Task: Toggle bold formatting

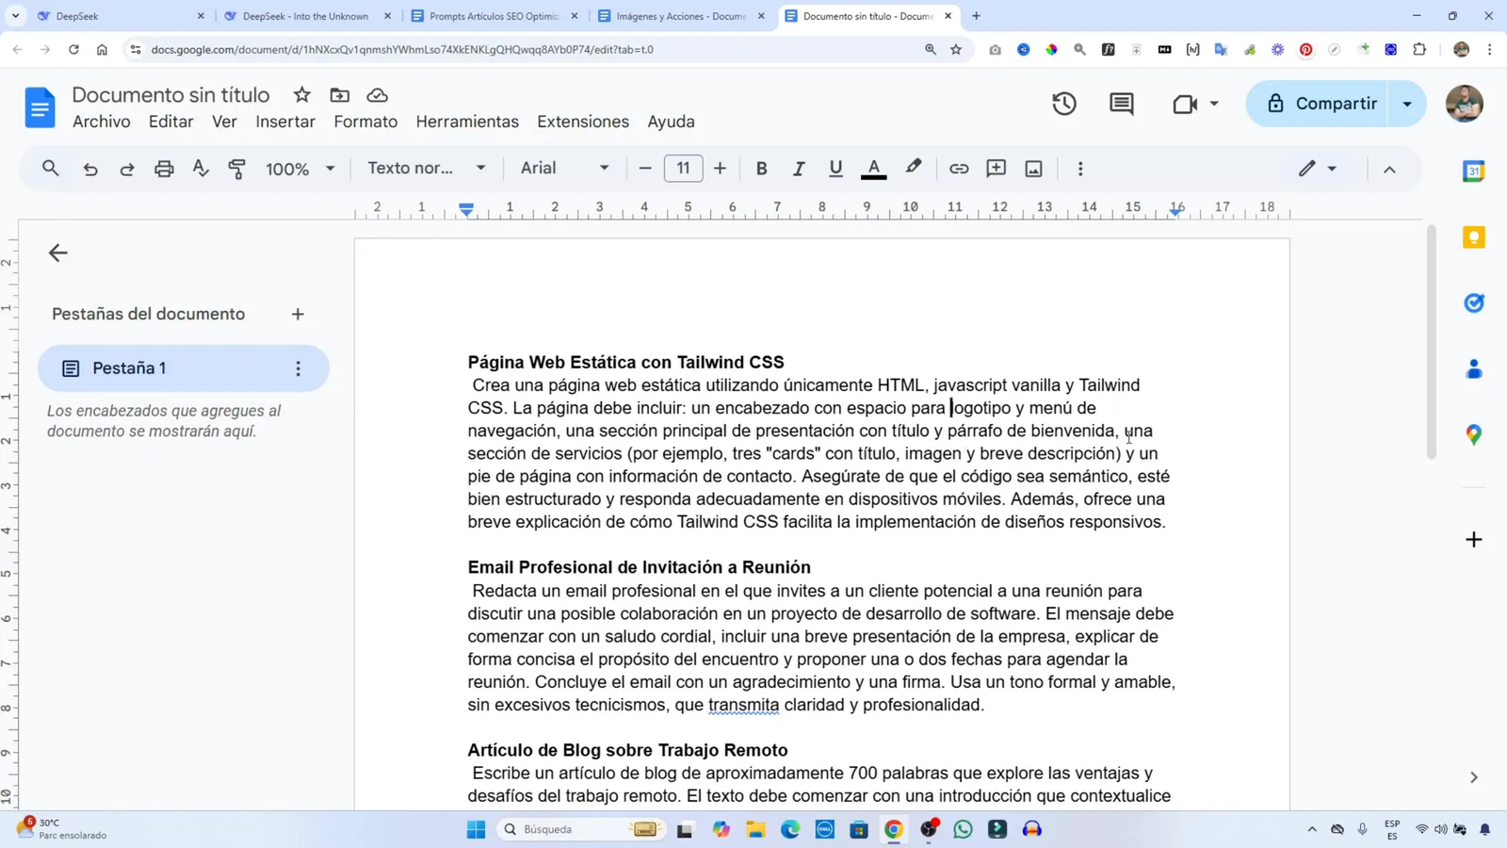Action: pos(761,169)
